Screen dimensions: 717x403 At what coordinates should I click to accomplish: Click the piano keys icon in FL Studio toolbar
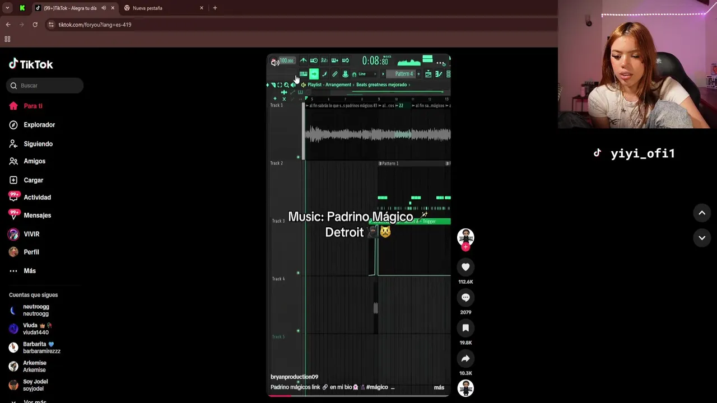pos(303,74)
